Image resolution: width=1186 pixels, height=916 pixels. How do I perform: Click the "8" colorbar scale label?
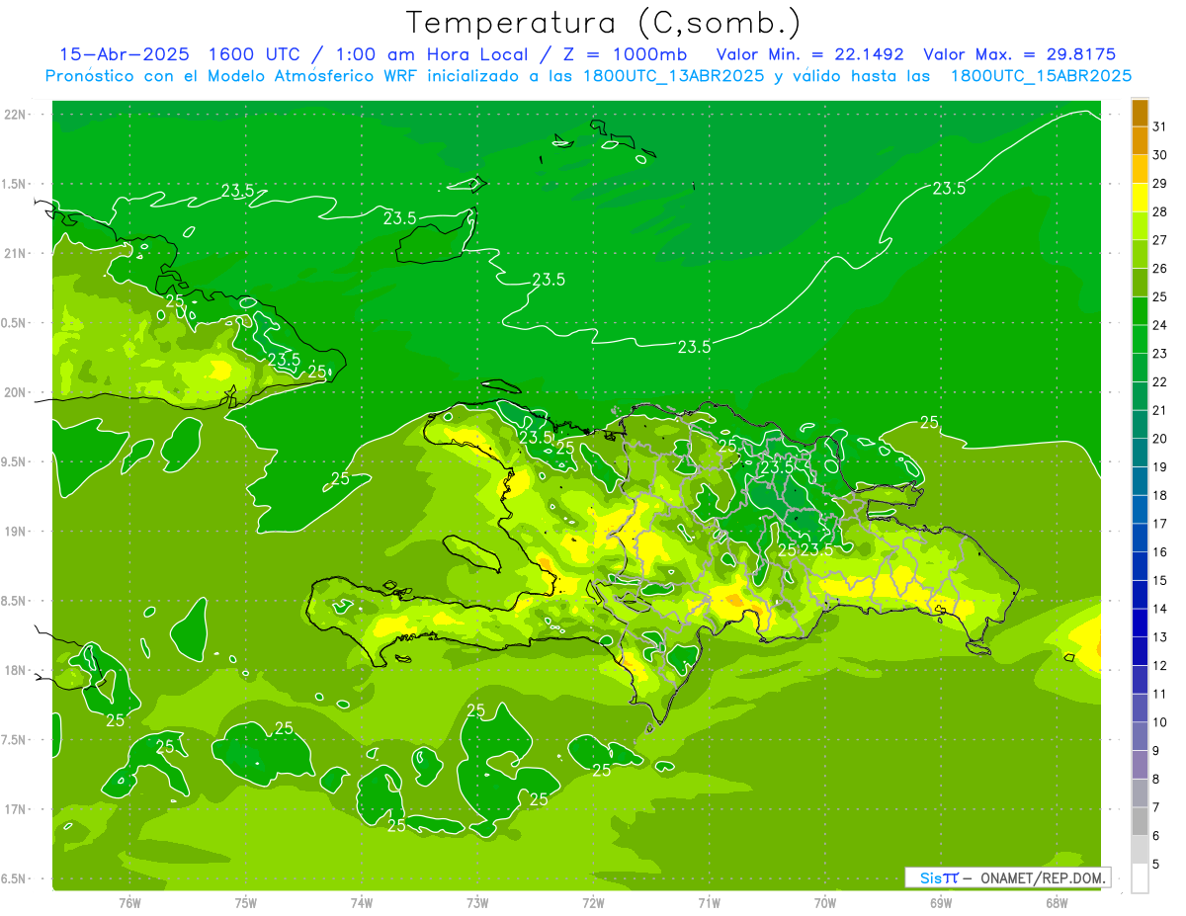pyautogui.click(x=1156, y=780)
